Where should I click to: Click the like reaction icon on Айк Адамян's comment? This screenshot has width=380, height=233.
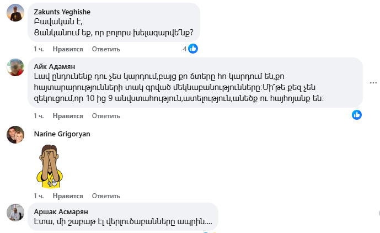coord(357,115)
